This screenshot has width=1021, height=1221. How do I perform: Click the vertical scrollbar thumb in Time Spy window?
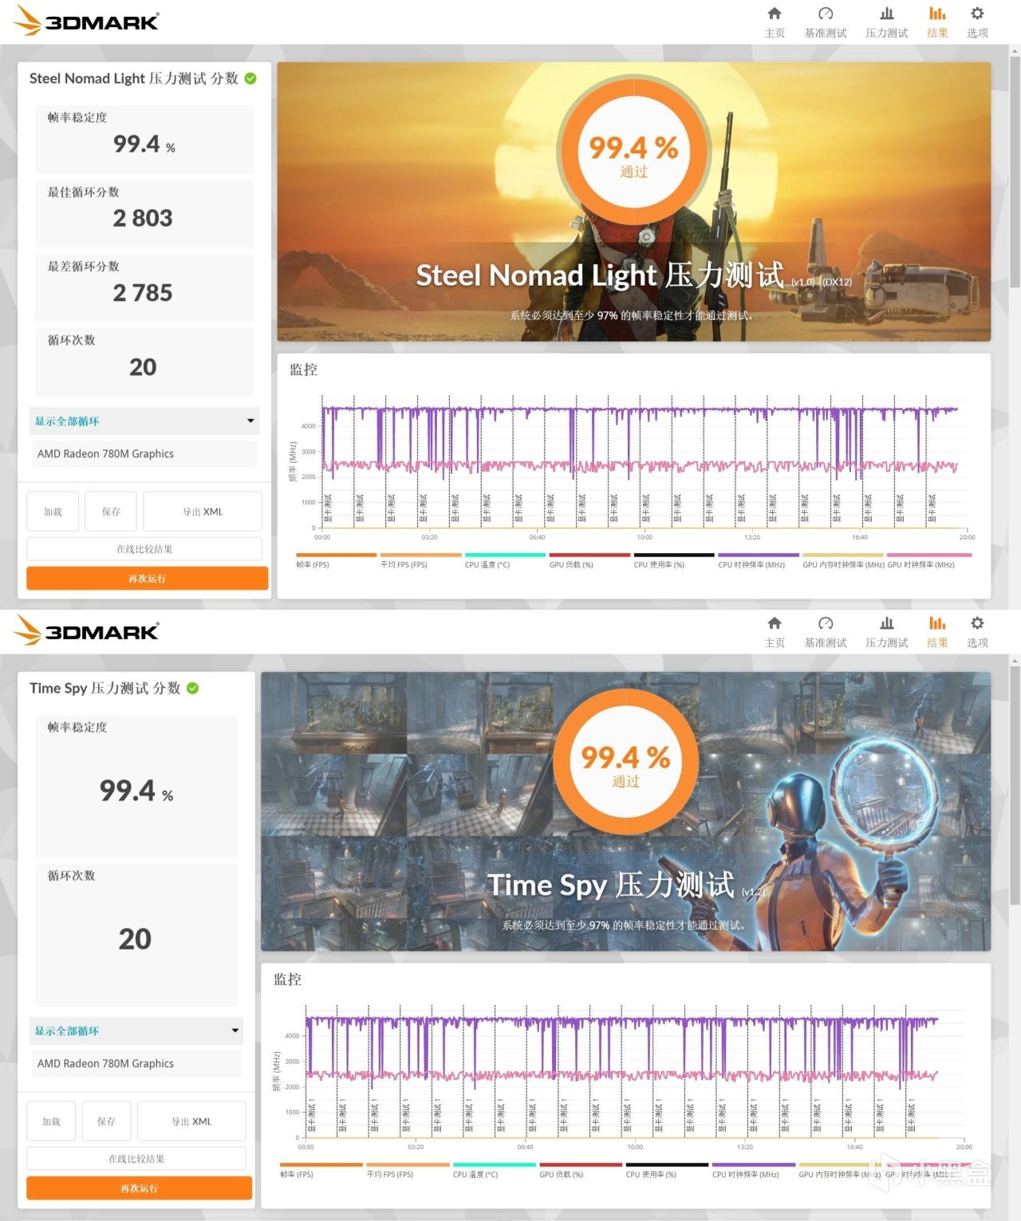click(x=1015, y=786)
